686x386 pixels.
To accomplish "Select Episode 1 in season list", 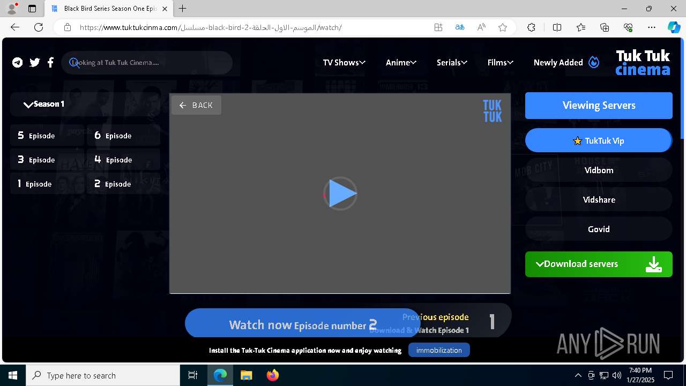I will point(47,184).
